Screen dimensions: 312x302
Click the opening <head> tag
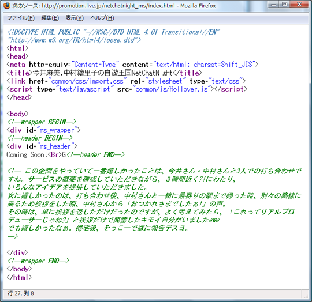click(x=17, y=56)
